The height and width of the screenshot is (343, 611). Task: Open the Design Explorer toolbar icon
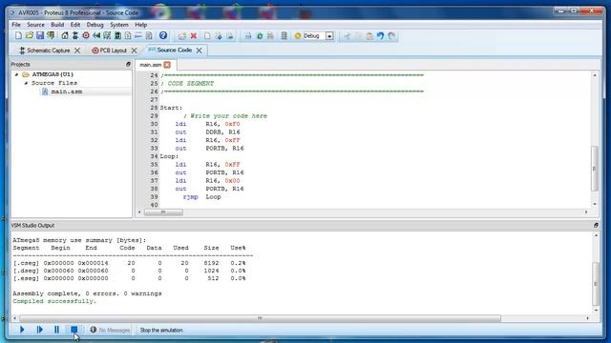coord(117,36)
